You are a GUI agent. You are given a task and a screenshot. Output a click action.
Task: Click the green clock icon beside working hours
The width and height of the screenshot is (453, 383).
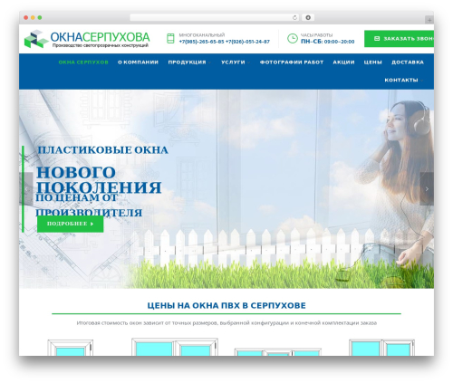coord(292,38)
